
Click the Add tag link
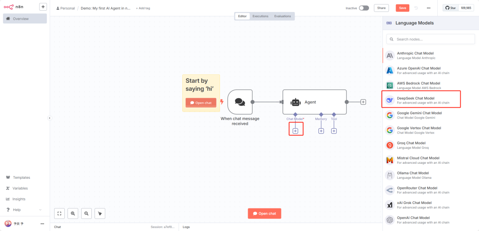click(143, 8)
